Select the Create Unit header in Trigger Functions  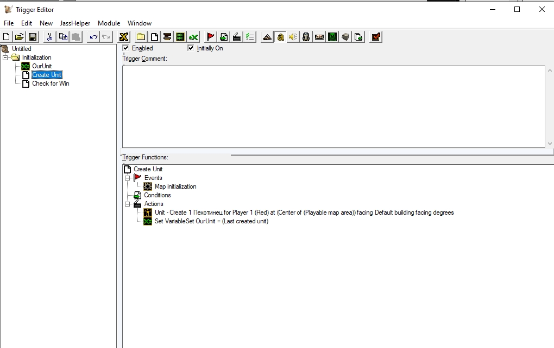click(148, 169)
